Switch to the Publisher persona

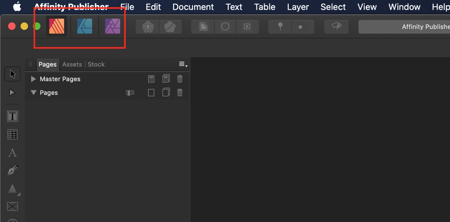[x=57, y=26]
